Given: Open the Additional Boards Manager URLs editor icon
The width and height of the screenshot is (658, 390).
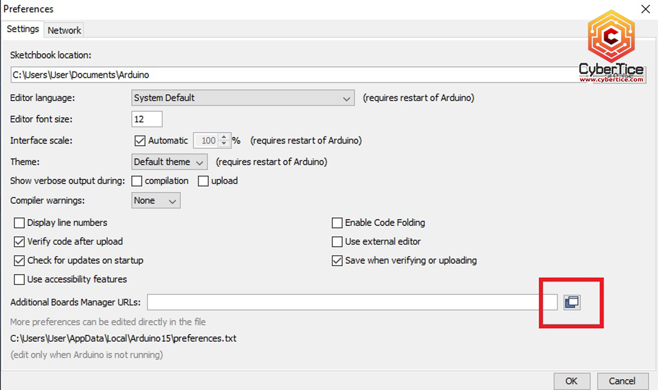Looking at the screenshot, I should coord(572,302).
